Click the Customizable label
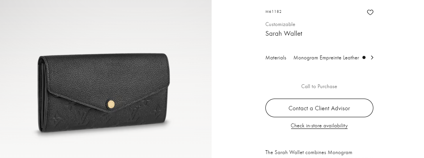This screenshot has width=424, height=158. pyautogui.click(x=280, y=24)
